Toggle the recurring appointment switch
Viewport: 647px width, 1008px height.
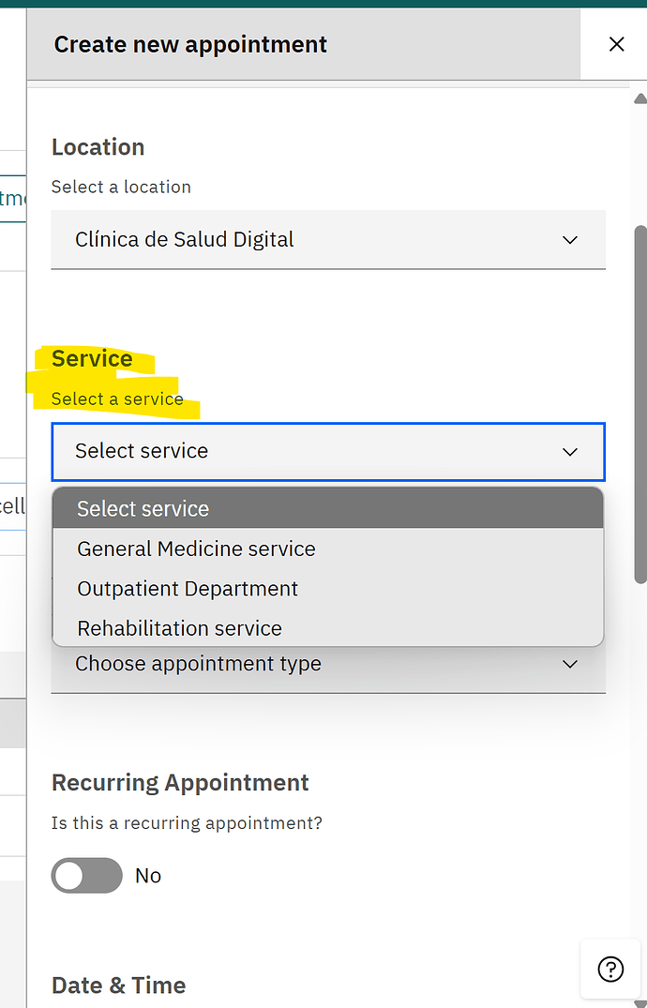pos(87,875)
